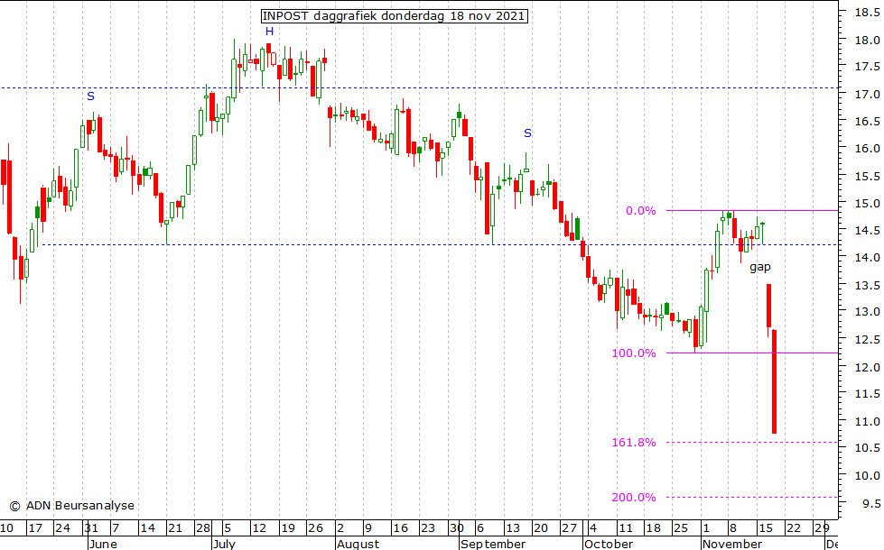This screenshot has width=884, height=550.
Task: Click the long red candle in early September near 15
Action: [x=487, y=198]
